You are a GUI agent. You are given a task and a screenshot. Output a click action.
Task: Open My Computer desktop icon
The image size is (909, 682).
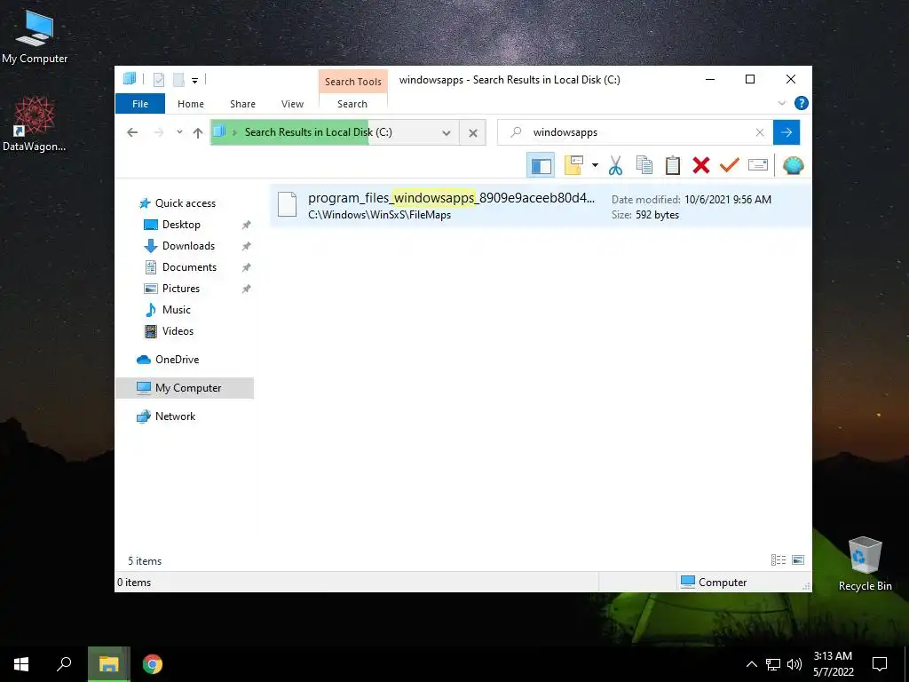pos(35,37)
